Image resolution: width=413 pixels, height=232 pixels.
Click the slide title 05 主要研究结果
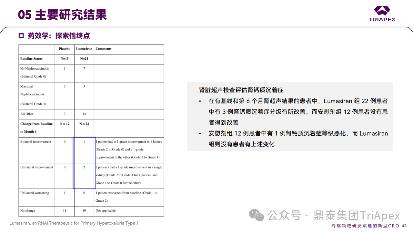pos(62,15)
